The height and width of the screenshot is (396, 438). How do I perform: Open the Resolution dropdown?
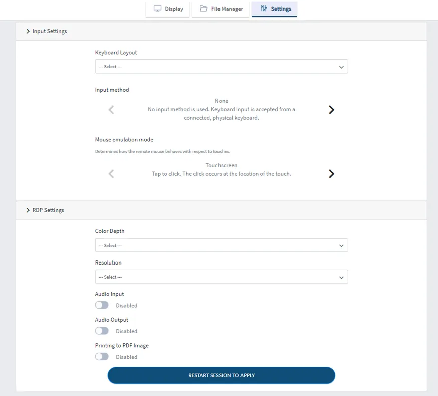(222, 277)
